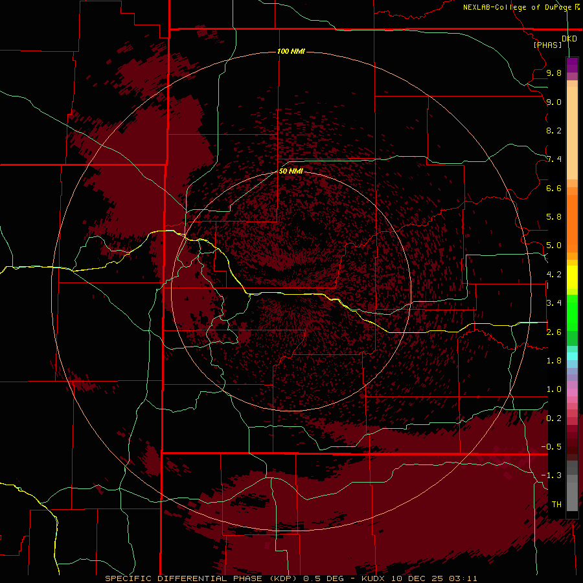Pick the yellow swatch near 4.2
Image resolution: width=583 pixels, height=583 pixels.
[572, 277]
